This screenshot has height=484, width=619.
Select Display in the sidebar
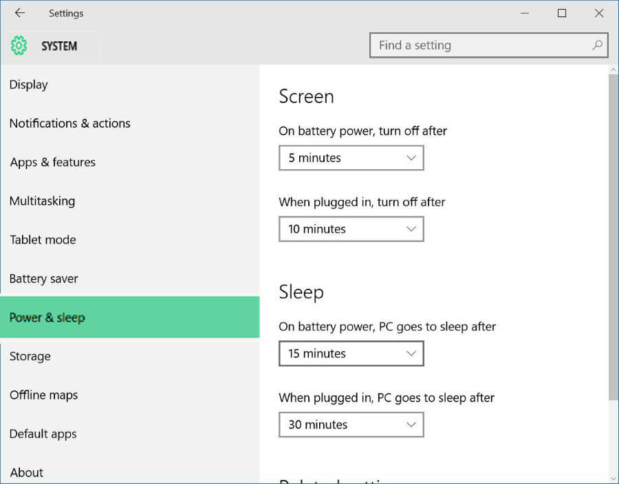click(x=28, y=85)
